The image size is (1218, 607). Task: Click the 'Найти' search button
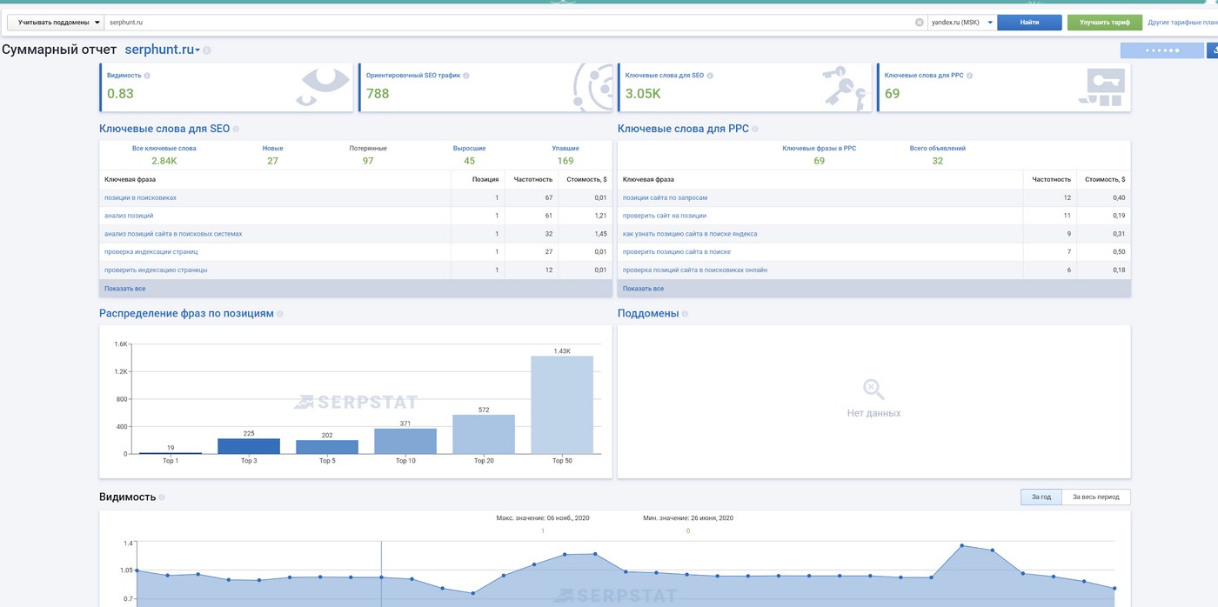coord(1029,23)
